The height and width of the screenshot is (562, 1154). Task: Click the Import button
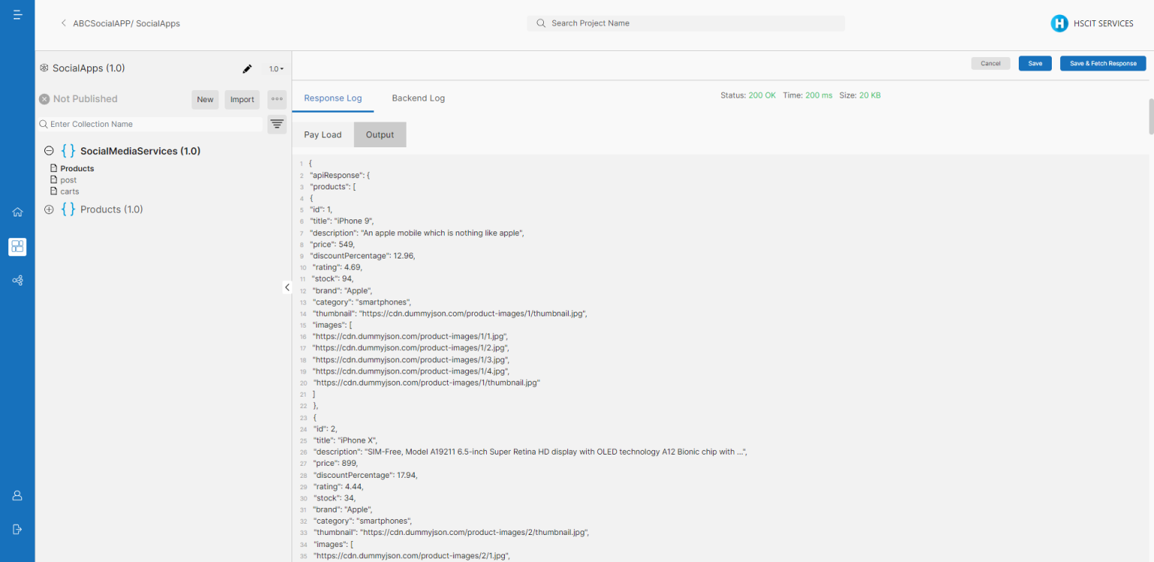click(241, 99)
